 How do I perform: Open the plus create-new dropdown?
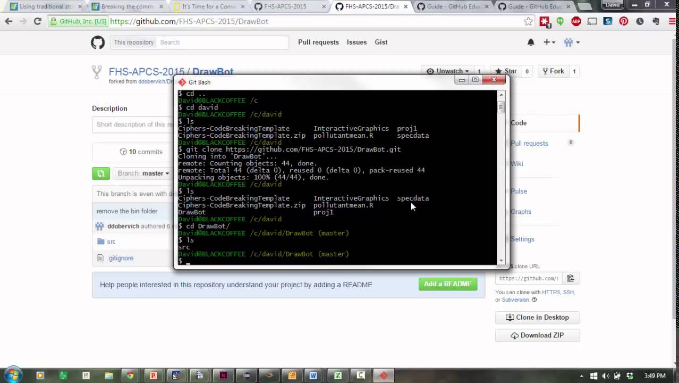click(x=549, y=43)
